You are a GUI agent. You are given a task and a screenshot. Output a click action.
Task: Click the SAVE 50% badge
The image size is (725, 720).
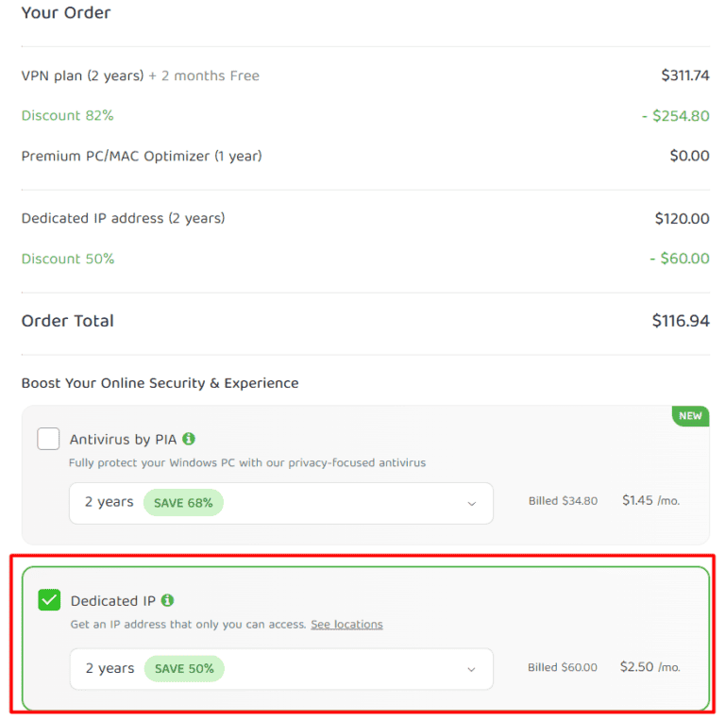click(x=184, y=668)
